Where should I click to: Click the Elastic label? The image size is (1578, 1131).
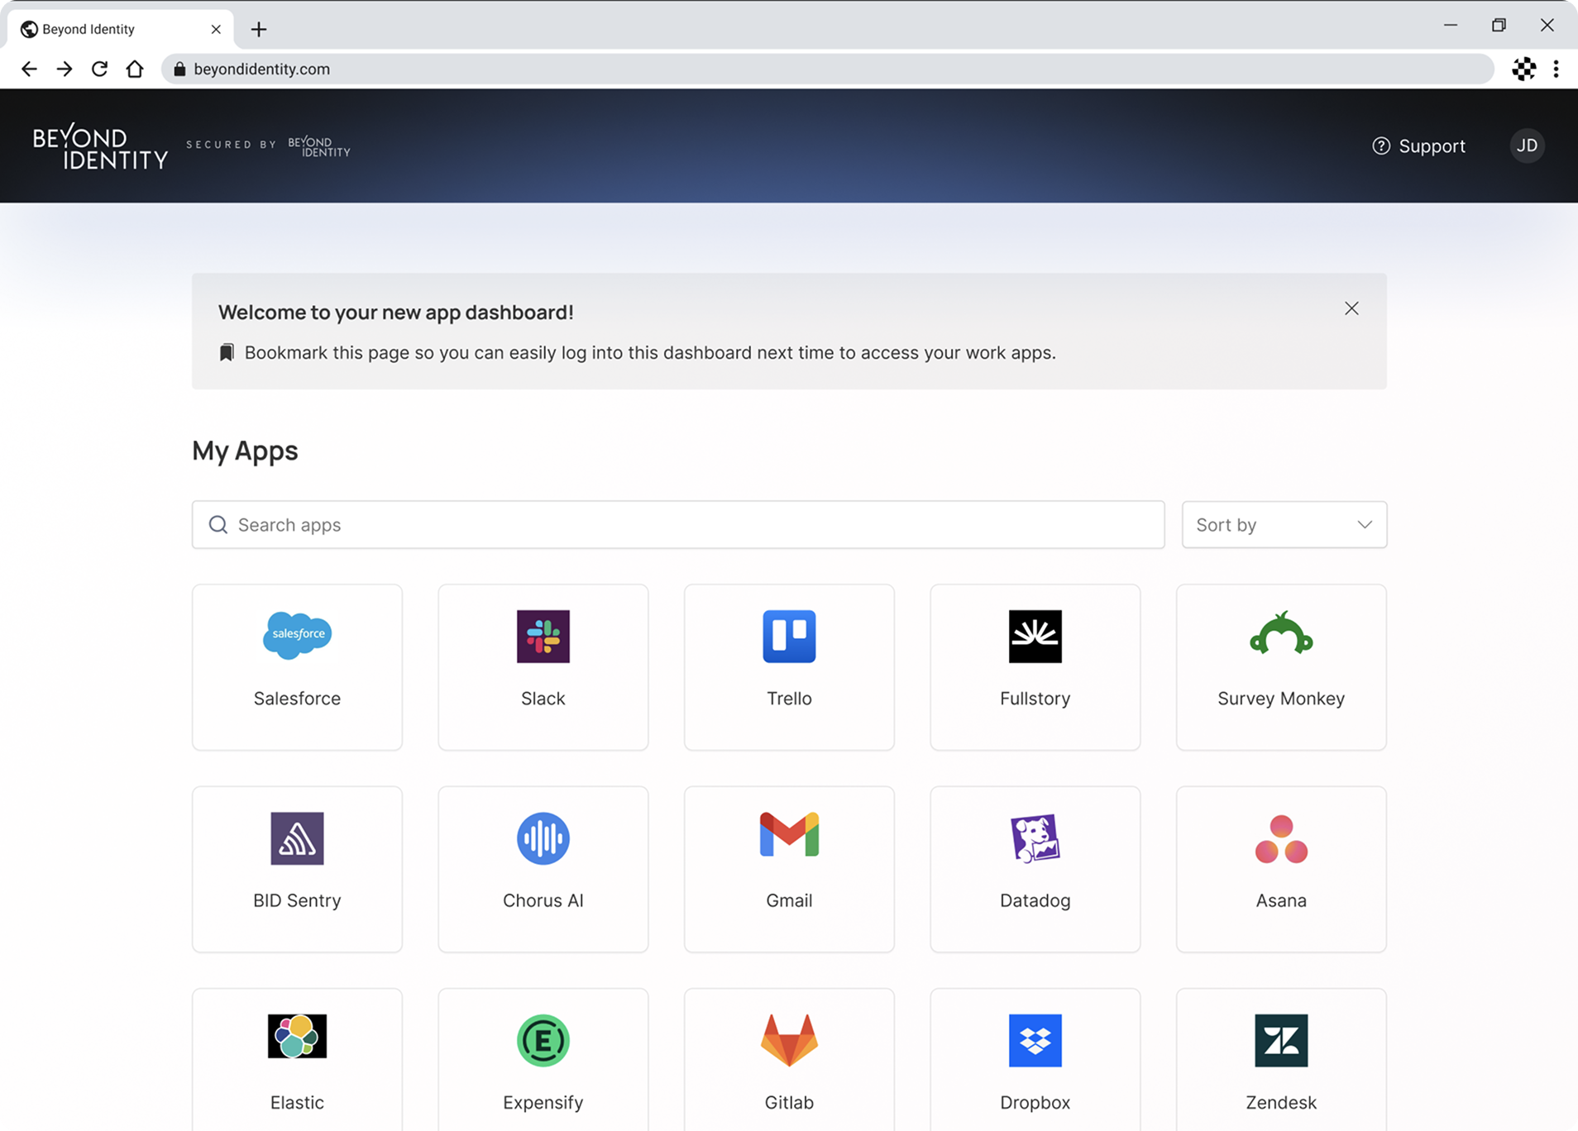click(297, 1102)
